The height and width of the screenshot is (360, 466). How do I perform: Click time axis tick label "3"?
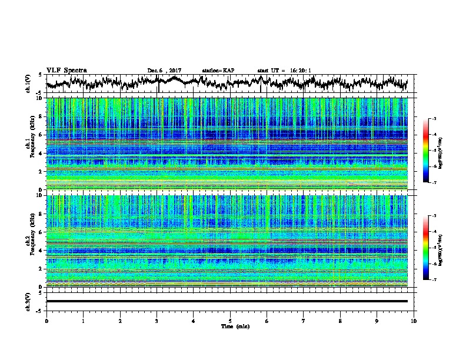[157, 321]
